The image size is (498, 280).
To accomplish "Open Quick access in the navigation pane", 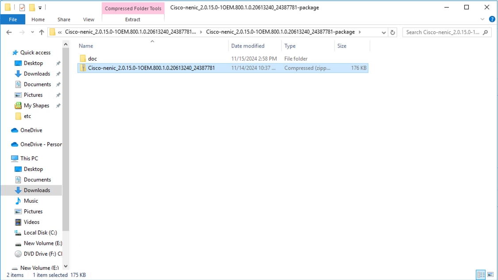I will 35,53.
